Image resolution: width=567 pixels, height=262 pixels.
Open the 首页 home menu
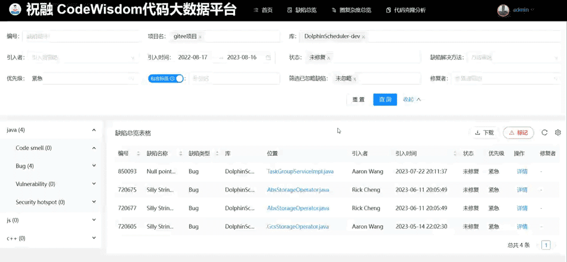[x=264, y=10]
